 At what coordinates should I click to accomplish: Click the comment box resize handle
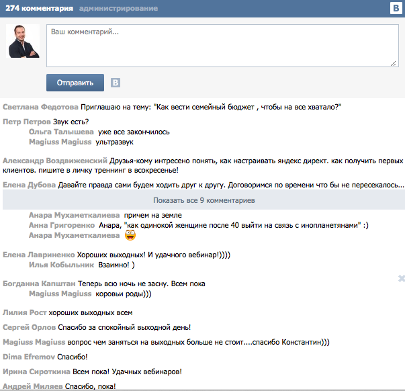[x=394, y=63]
